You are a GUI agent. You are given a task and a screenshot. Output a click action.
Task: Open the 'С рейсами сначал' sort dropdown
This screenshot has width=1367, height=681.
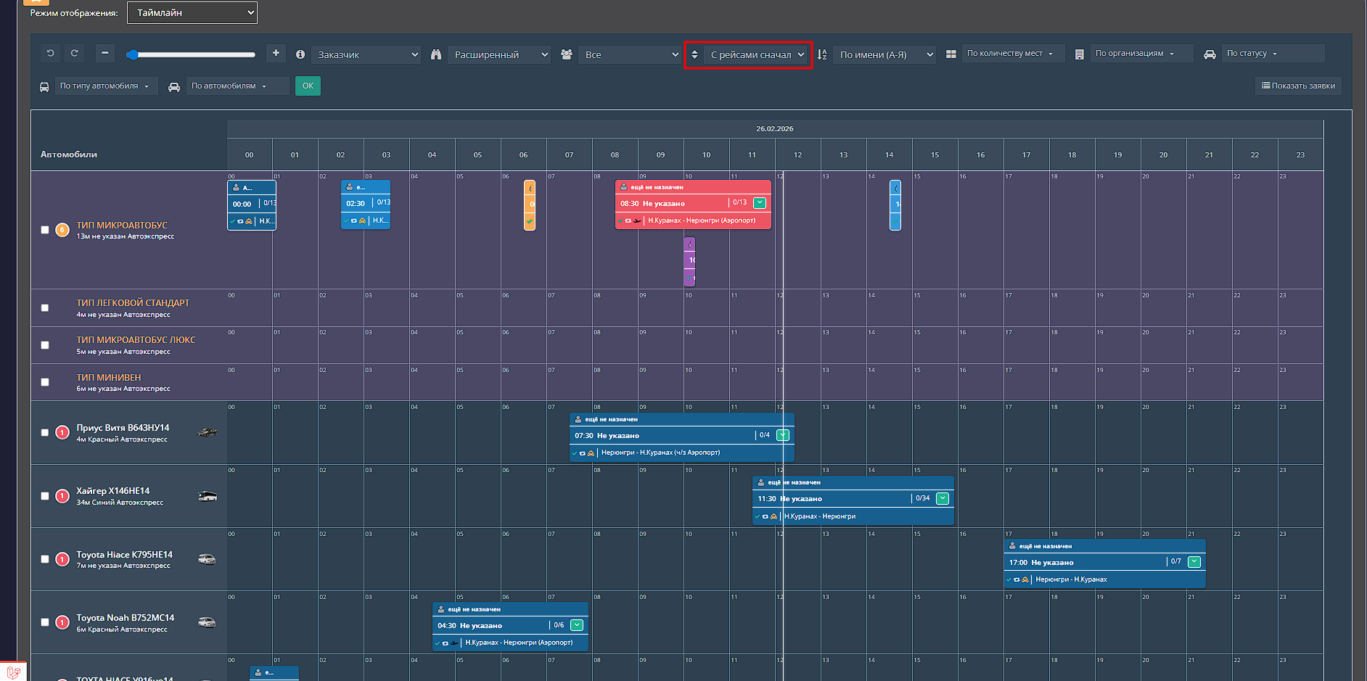coord(757,54)
